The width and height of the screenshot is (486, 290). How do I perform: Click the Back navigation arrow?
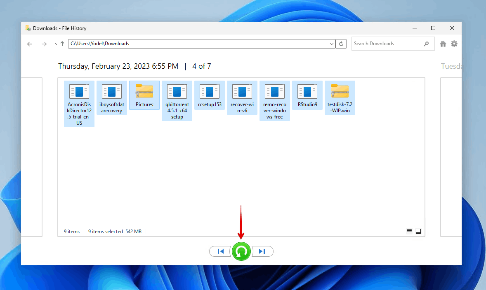click(30, 44)
